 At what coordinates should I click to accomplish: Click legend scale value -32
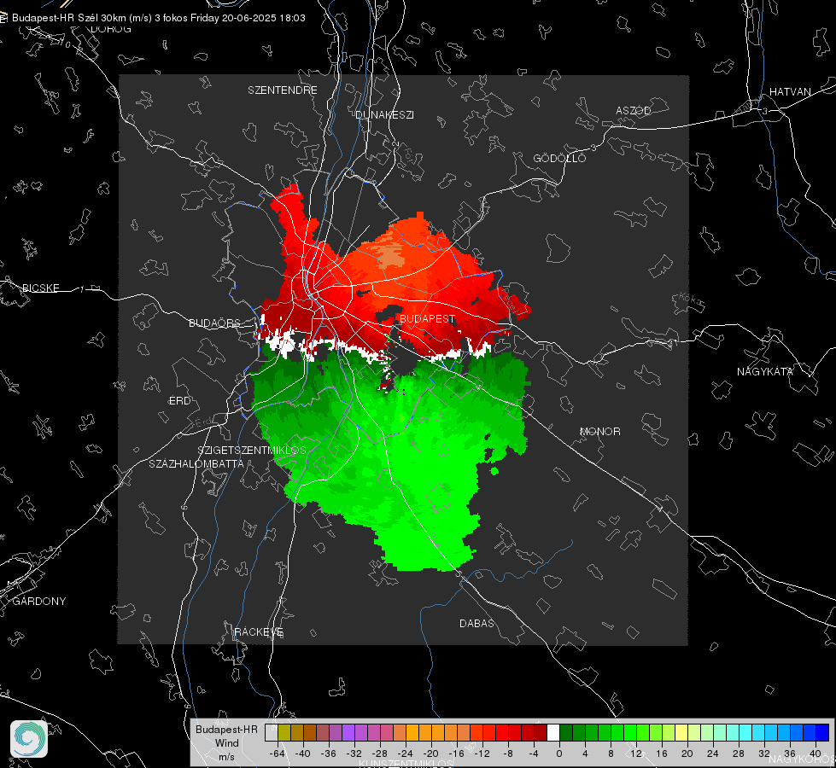coord(354,754)
